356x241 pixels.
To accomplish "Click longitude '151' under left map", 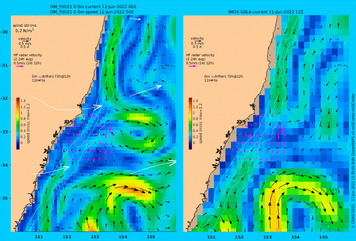I will pyautogui.click(x=39, y=237).
